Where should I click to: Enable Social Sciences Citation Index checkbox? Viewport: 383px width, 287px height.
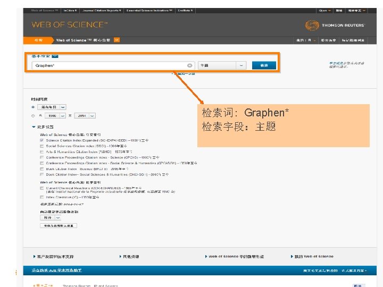coord(42,146)
